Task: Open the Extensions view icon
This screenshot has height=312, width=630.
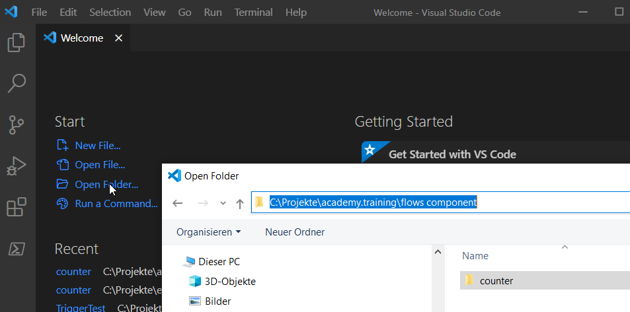Action: [17, 207]
